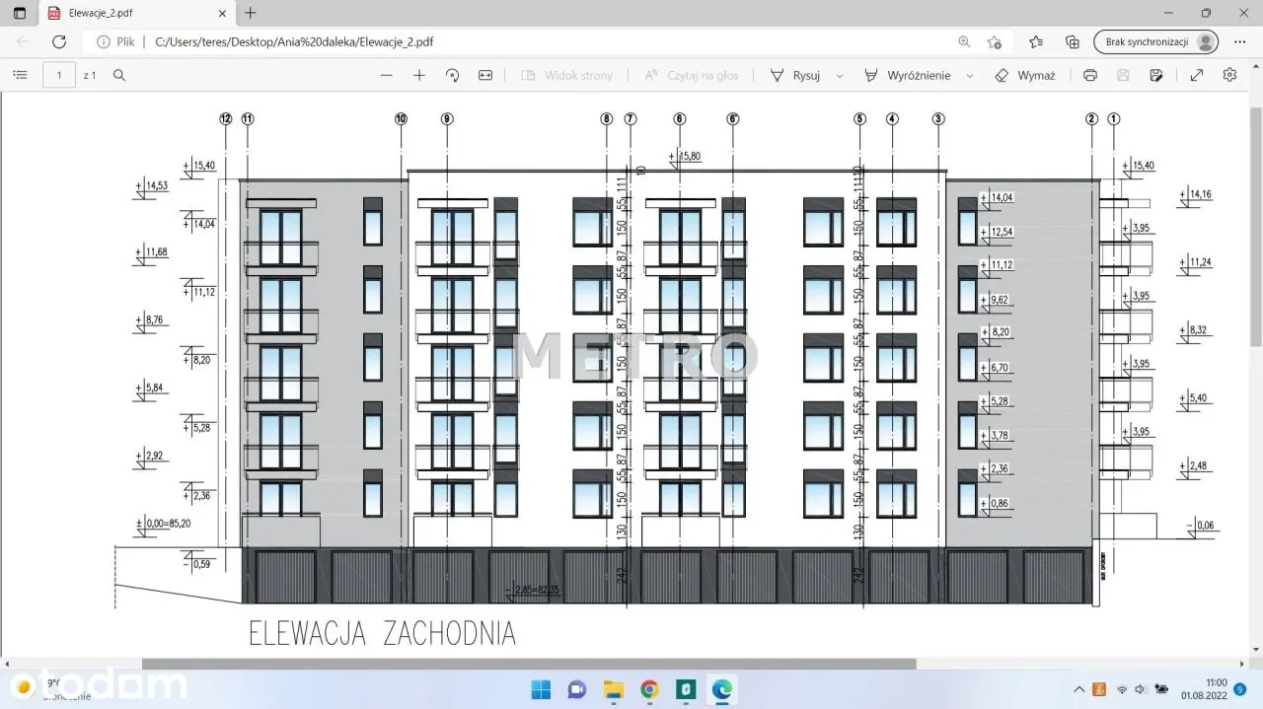The width and height of the screenshot is (1263, 709).
Task: Click the page number input field
Action: [59, 75]
